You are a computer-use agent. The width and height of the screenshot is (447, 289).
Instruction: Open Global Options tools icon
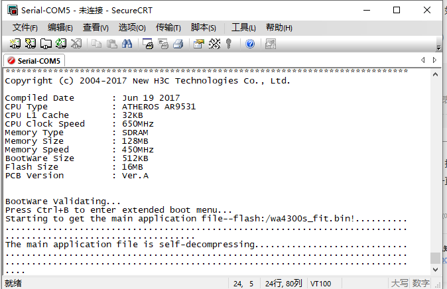click(214, 44)
